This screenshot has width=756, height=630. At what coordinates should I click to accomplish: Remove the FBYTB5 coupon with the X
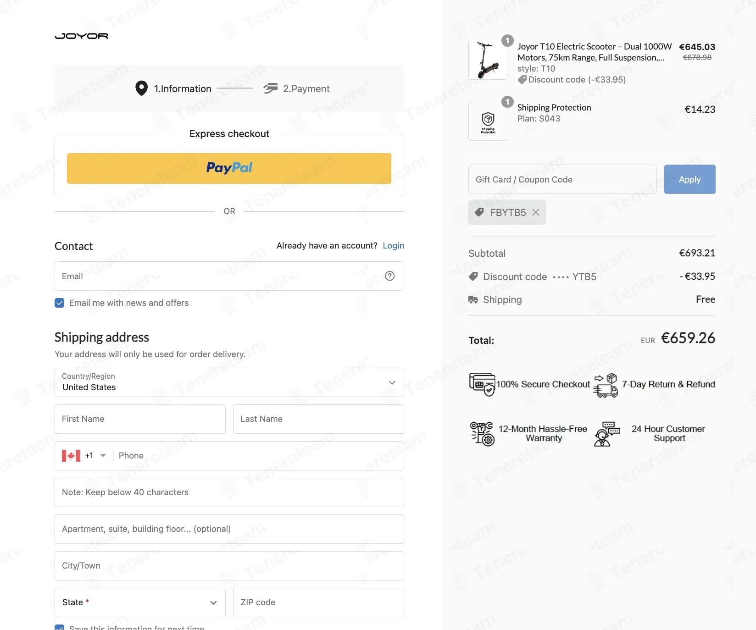pyautogui.click(x=535, y=212)
